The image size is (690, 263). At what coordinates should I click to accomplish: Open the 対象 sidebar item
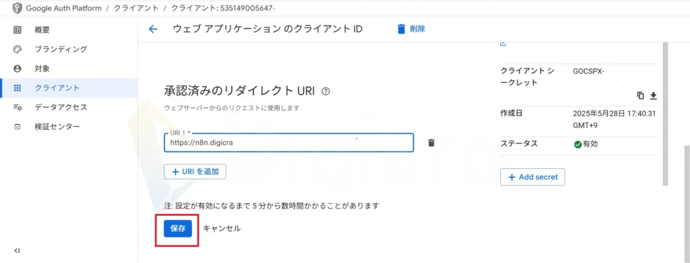[69, 69]
